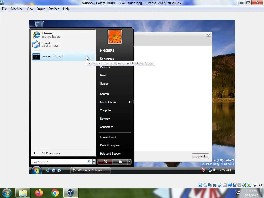The image size is (264, 198).
Task: Click the VirtualBox shared folders status icon
Action: tap(225, 185)
